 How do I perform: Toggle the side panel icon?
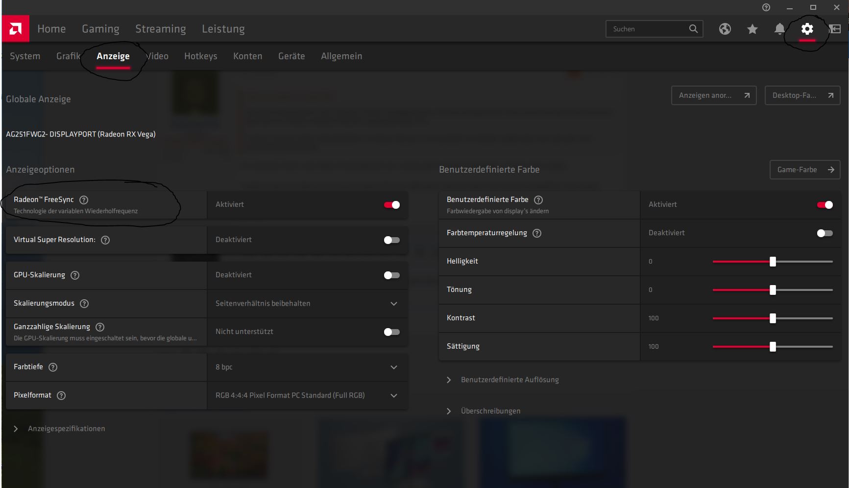(x=835, y=29)
